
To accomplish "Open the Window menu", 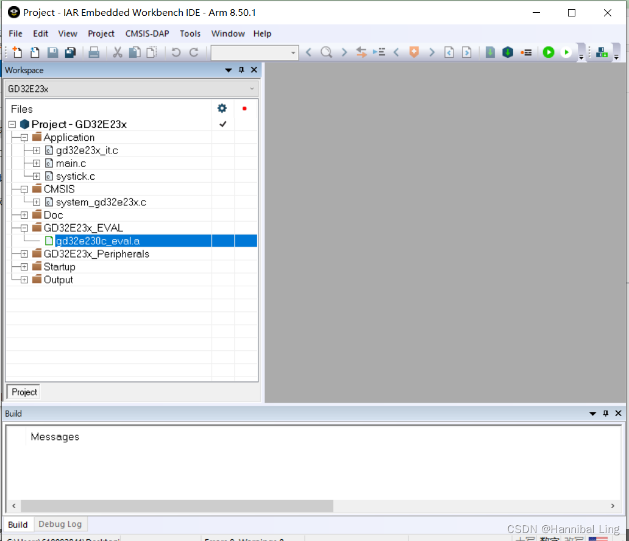I will tap(228, 34).
